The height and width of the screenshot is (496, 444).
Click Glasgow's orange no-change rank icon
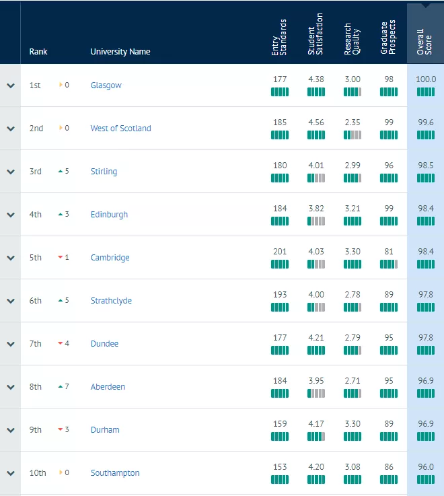[61, 85]
